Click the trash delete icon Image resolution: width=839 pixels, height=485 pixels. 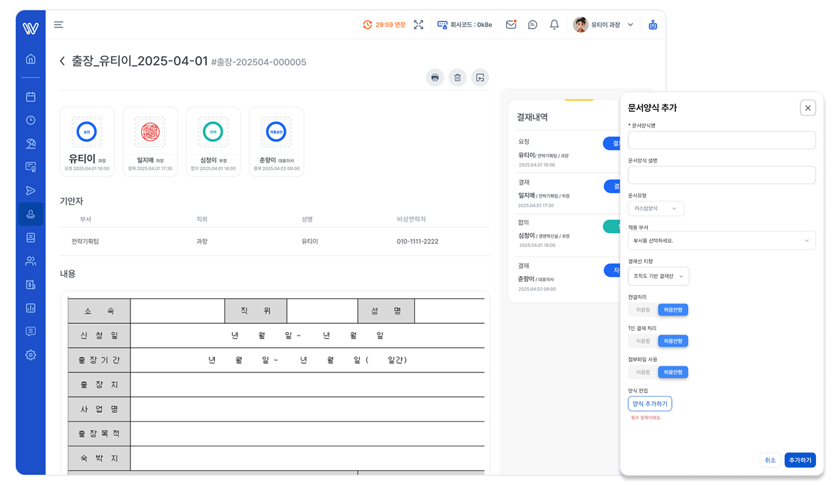click(457, 78)
